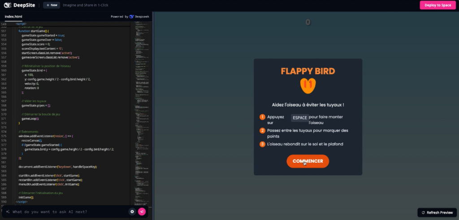This screenshot has height=220, width=459.
Task: Click the Deploy to Space button
Action: (x=437, y=5)
